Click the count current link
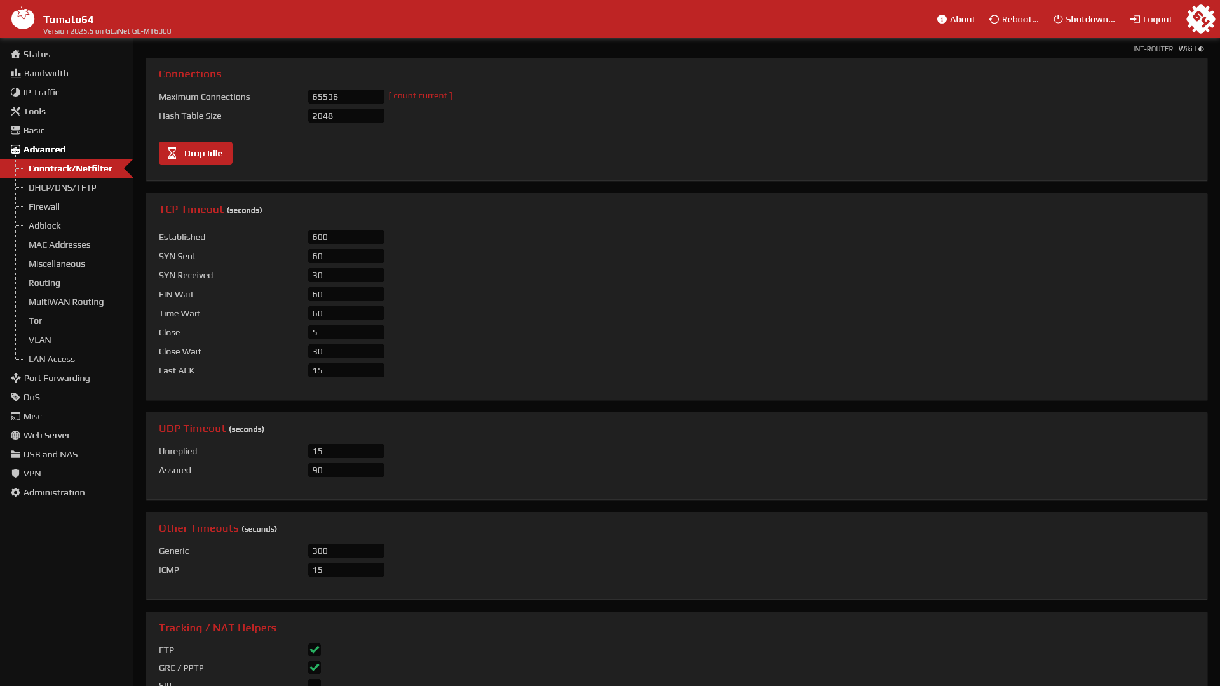 [421, 96]
